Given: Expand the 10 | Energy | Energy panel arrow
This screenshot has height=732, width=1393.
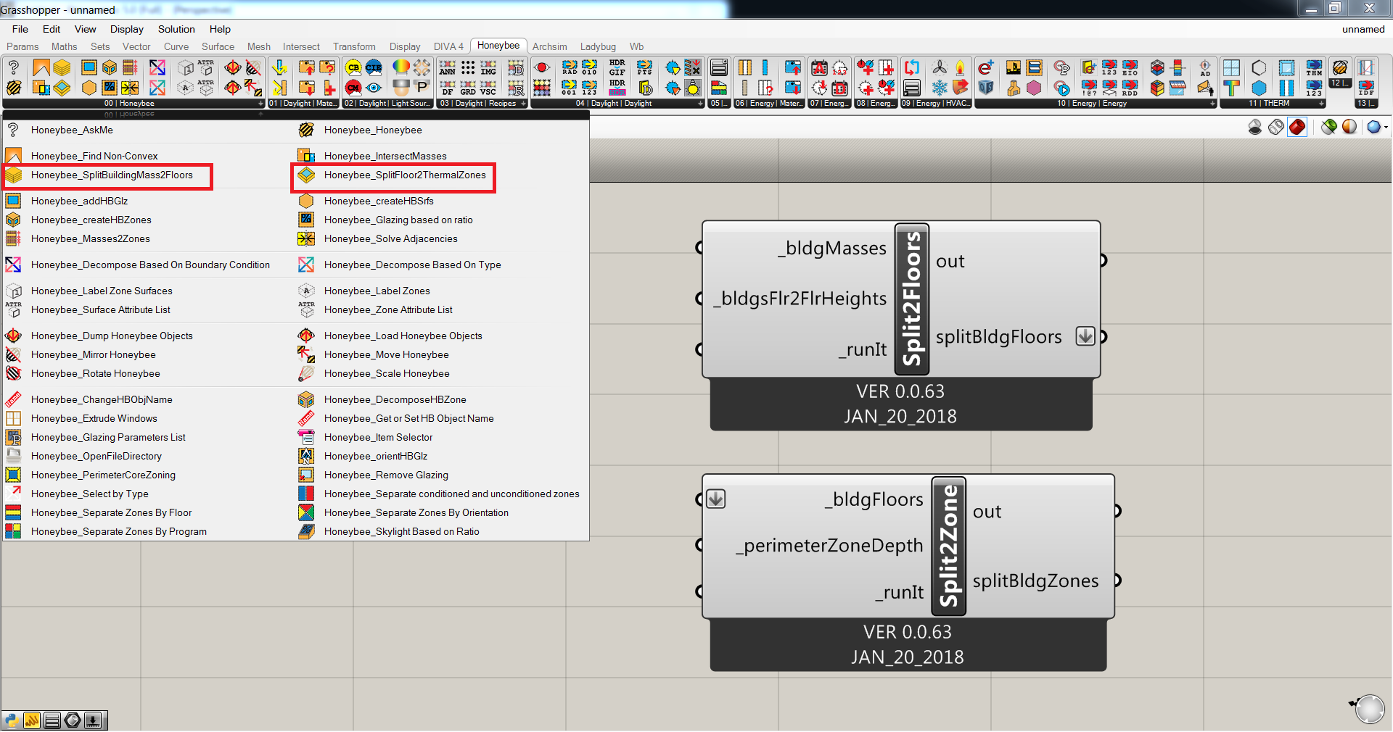Looking at the screenshot, I should [1212, 104].
